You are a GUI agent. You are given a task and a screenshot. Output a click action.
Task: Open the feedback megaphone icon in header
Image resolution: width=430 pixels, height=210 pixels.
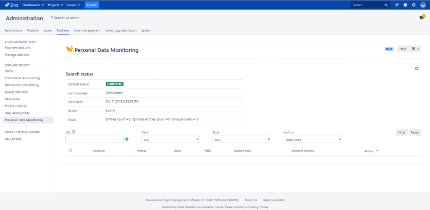click(x=396, y=5)
